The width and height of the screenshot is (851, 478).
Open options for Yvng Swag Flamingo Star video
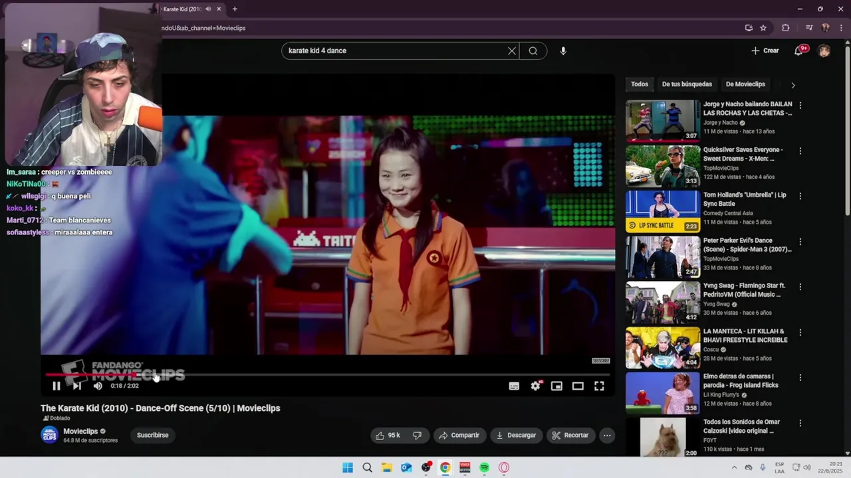coord(800,287)
